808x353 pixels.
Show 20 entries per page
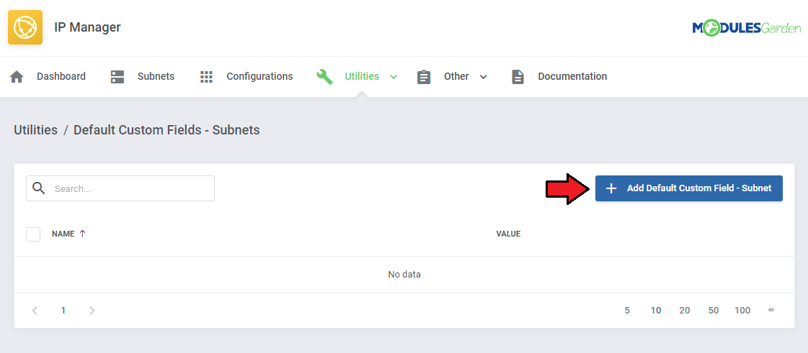click(685, 311)
